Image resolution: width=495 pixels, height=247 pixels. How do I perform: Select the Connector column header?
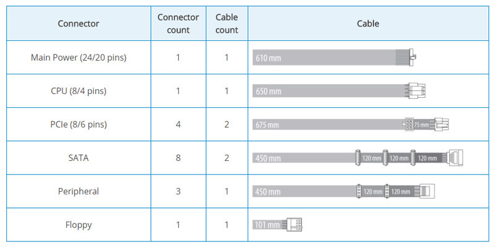tap(79, 24)
